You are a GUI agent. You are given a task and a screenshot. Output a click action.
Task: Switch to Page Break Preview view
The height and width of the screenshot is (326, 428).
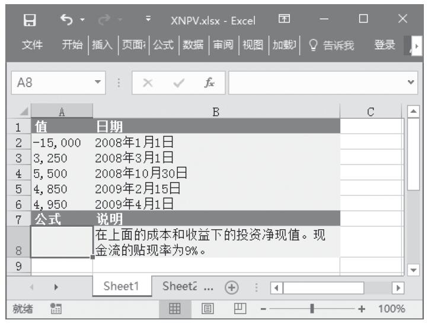point(239,309)
